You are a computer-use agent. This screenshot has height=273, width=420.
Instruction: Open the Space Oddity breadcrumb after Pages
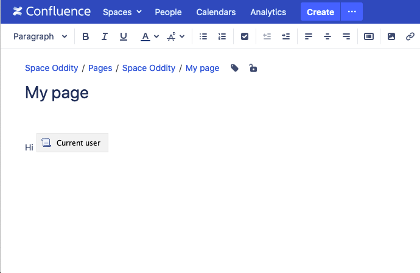point(149,68)
